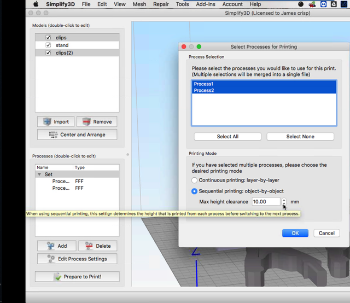Confirm the dialog with OK

pos(295,233)
